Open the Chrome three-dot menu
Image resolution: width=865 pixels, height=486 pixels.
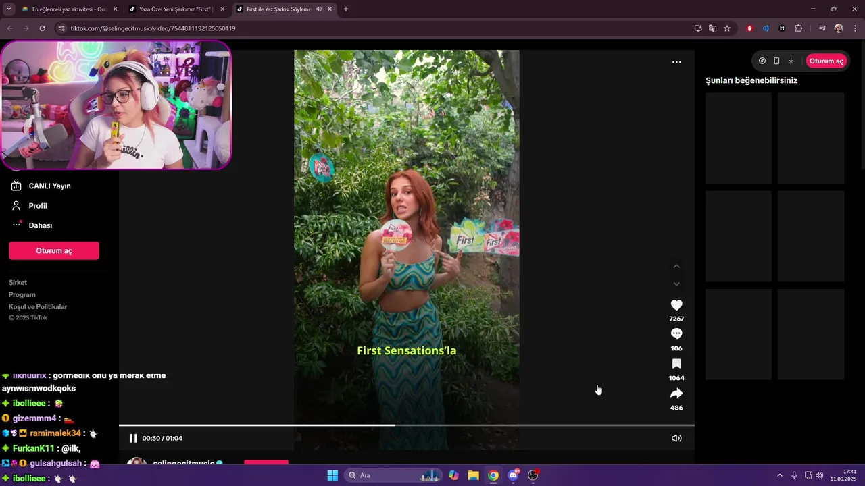point(855,28)
